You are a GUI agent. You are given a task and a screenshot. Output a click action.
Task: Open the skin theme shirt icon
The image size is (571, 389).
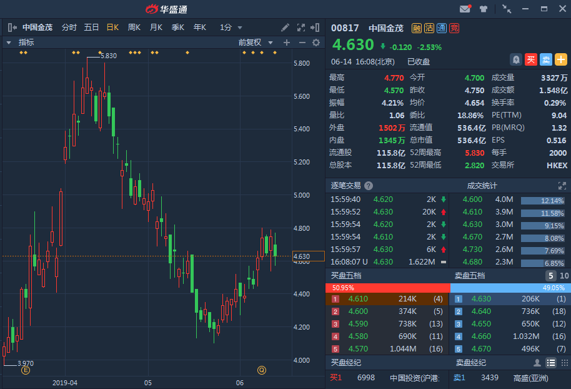pyautogui.click(x=484, y=9)
